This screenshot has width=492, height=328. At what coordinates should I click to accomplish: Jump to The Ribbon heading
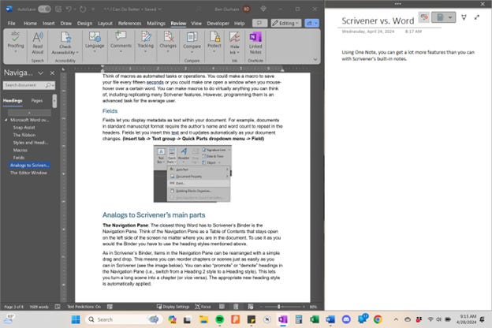[x=24, y=135]
